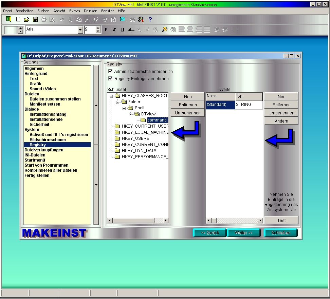Viewport: 330px width, 299px height.
Task: Toggle bold with the F icon
Action: tap(106, 30)
